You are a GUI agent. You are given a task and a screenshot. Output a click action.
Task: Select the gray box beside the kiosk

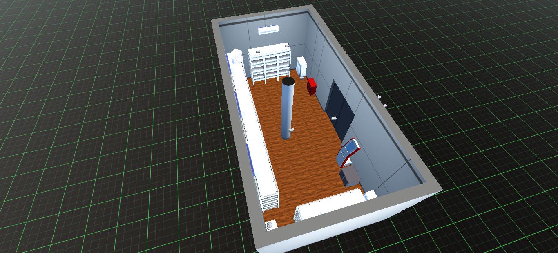click(350, 177)
